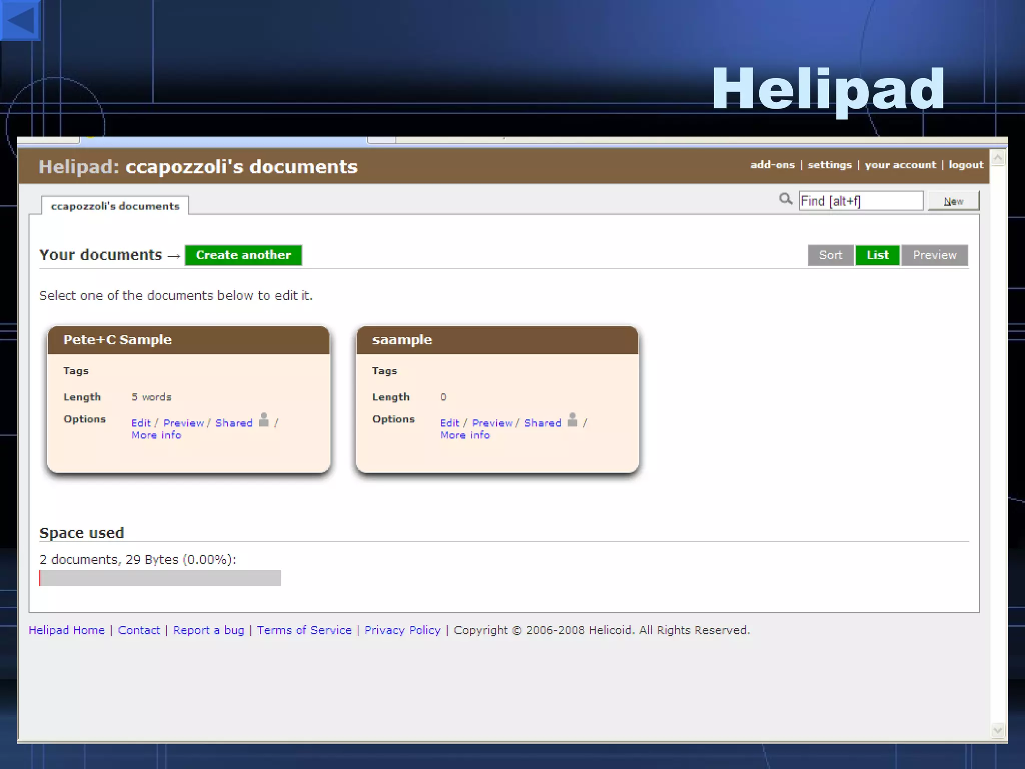Click Preview link for saample document
1025x769 pixels.
point(492,423)
